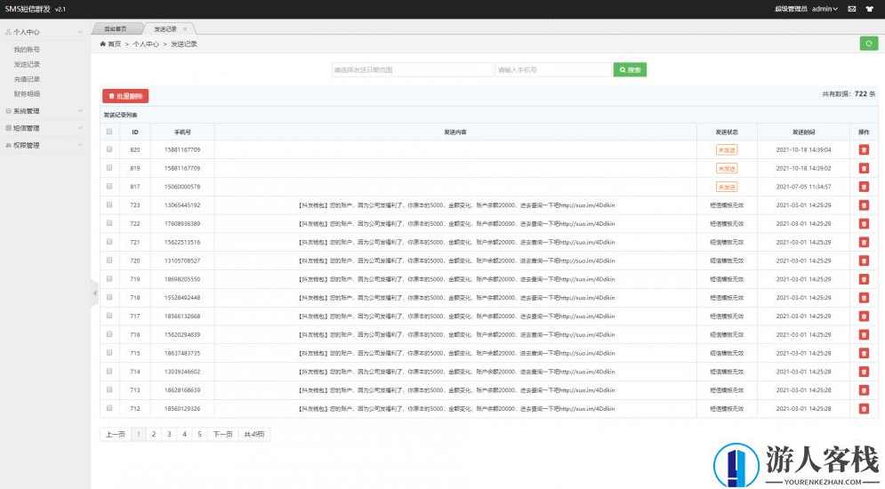Screen dimensions: 885x489
Task: Click the home icon in breadcrumb
Action: 103,44
